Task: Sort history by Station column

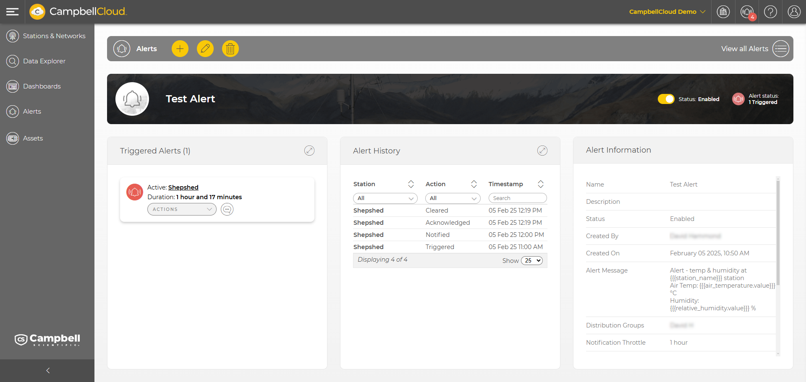Action: click(x=411, y=184)
